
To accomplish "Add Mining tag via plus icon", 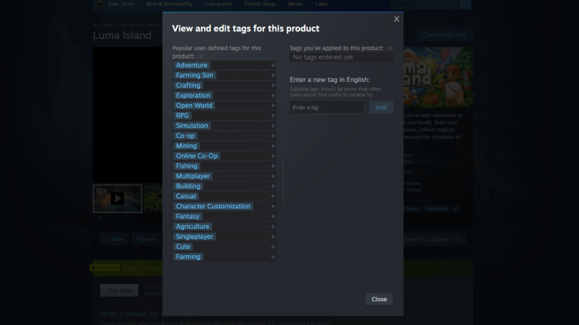I will click(273, 146).
